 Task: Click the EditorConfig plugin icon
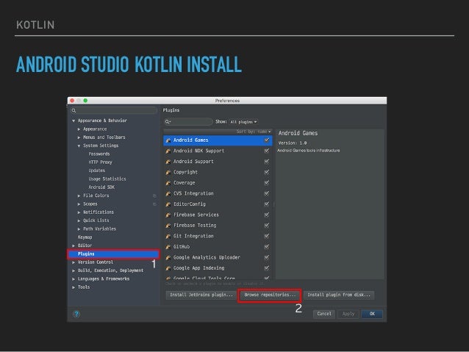168,204
